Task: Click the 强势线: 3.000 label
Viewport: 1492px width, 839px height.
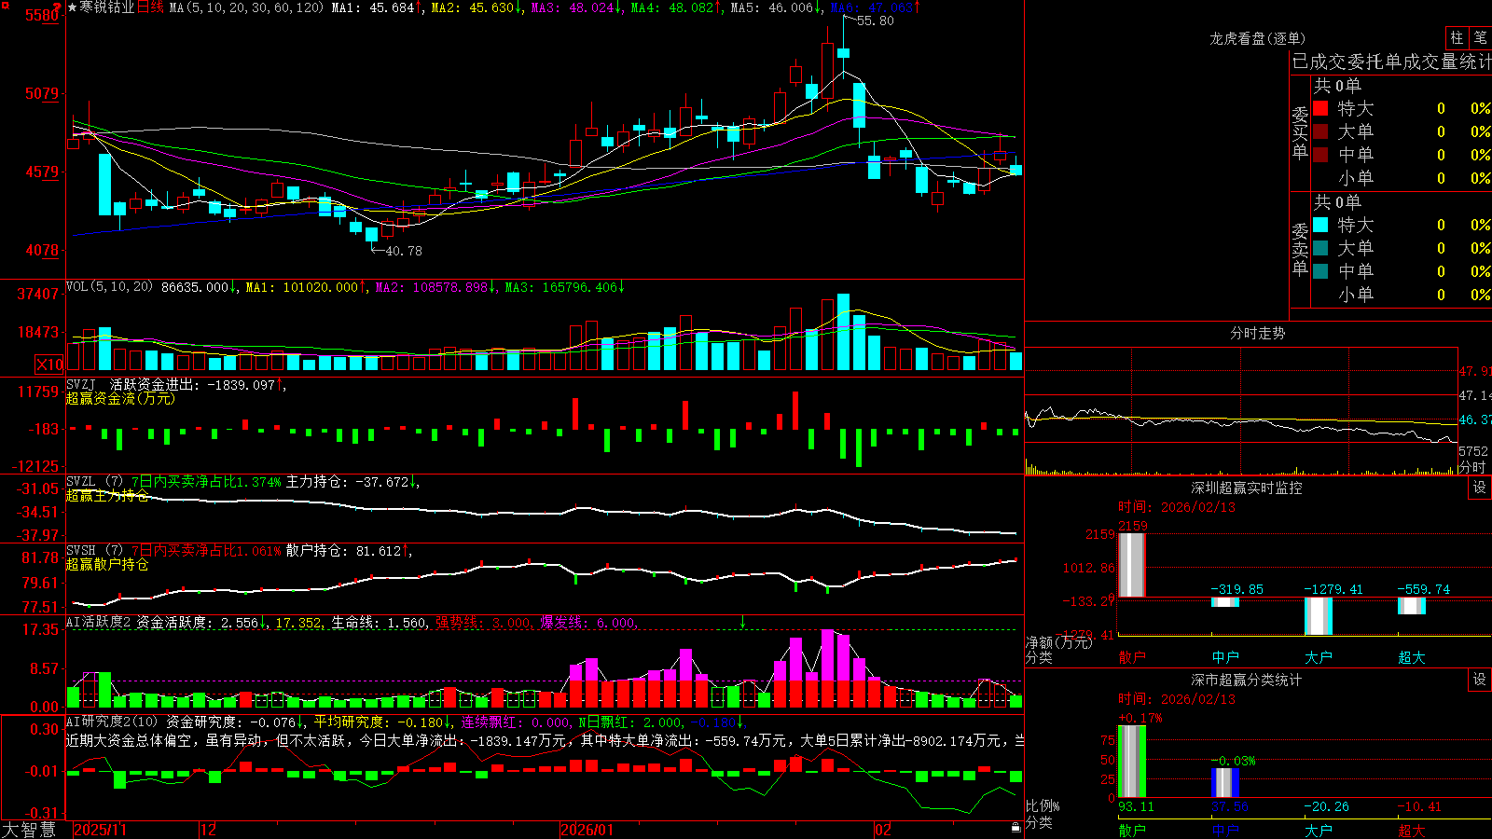Action: (x=484, y=623)
